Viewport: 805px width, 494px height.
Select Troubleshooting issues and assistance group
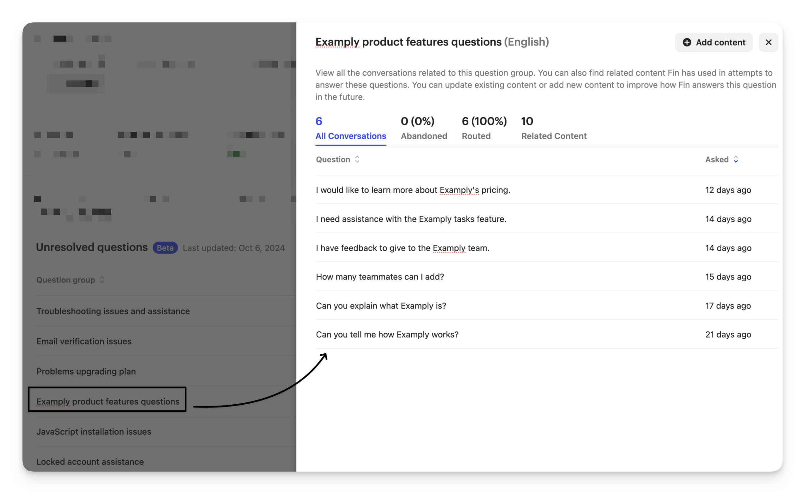click(113, 311)
